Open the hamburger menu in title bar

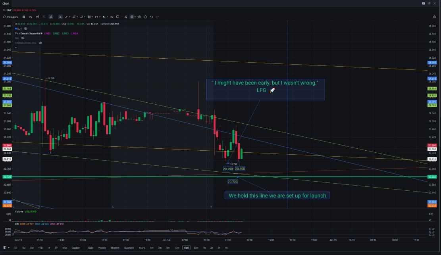pos(429,4)
